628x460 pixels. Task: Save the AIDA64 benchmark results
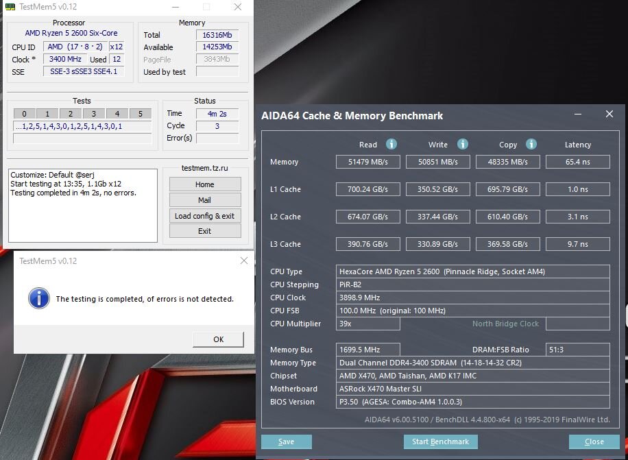(x=287, y=441)
